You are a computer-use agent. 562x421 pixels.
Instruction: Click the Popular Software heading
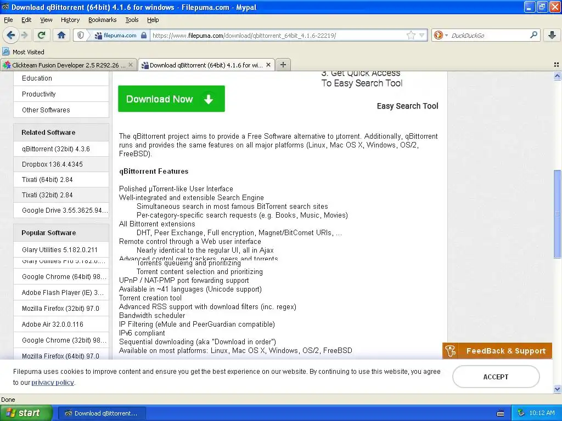coord(49,232)
